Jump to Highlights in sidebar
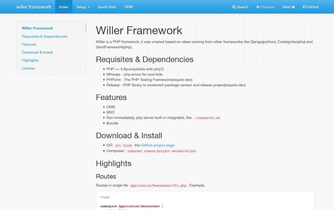The image size is (334, 210). 30,60
